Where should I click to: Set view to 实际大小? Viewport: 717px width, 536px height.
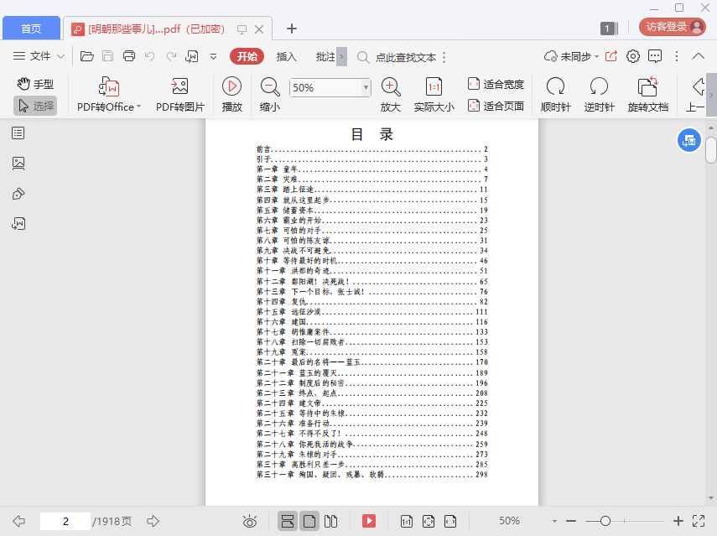434,95
